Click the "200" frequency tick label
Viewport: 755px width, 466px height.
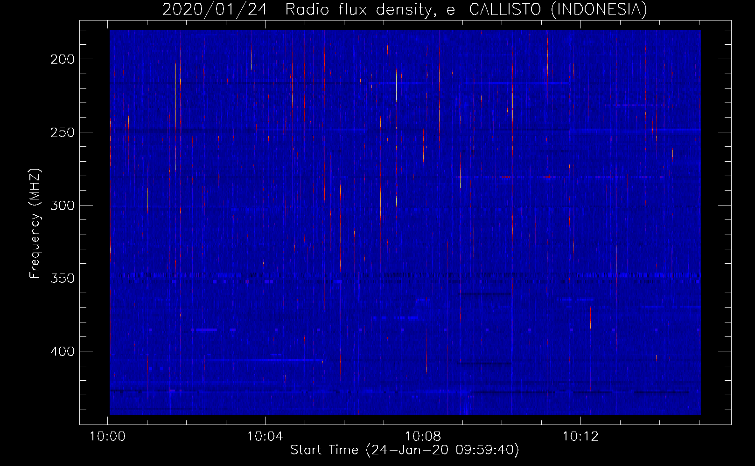pos(63,59)
